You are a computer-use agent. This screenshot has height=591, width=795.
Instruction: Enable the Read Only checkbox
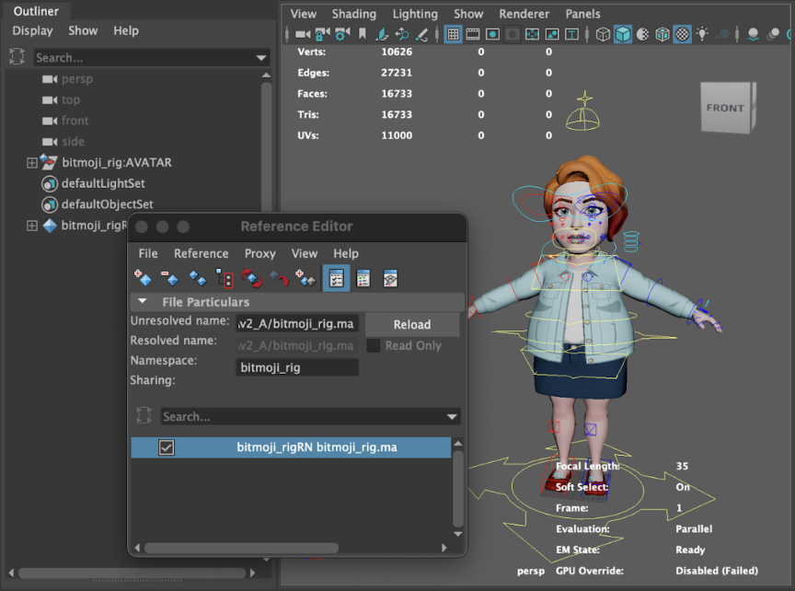coord(374,346)
